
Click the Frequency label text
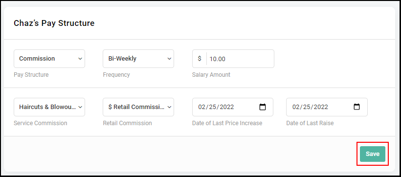click(x=116, y=75)
